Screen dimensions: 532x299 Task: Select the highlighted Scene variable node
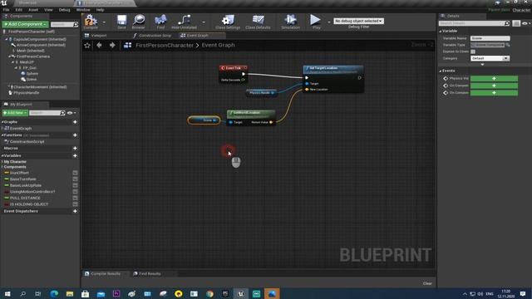(204, 120)
